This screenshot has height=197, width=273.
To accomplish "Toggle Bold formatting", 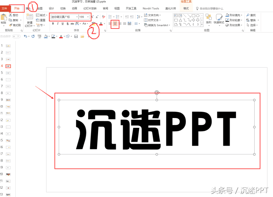I will click(x=53, y=23).
